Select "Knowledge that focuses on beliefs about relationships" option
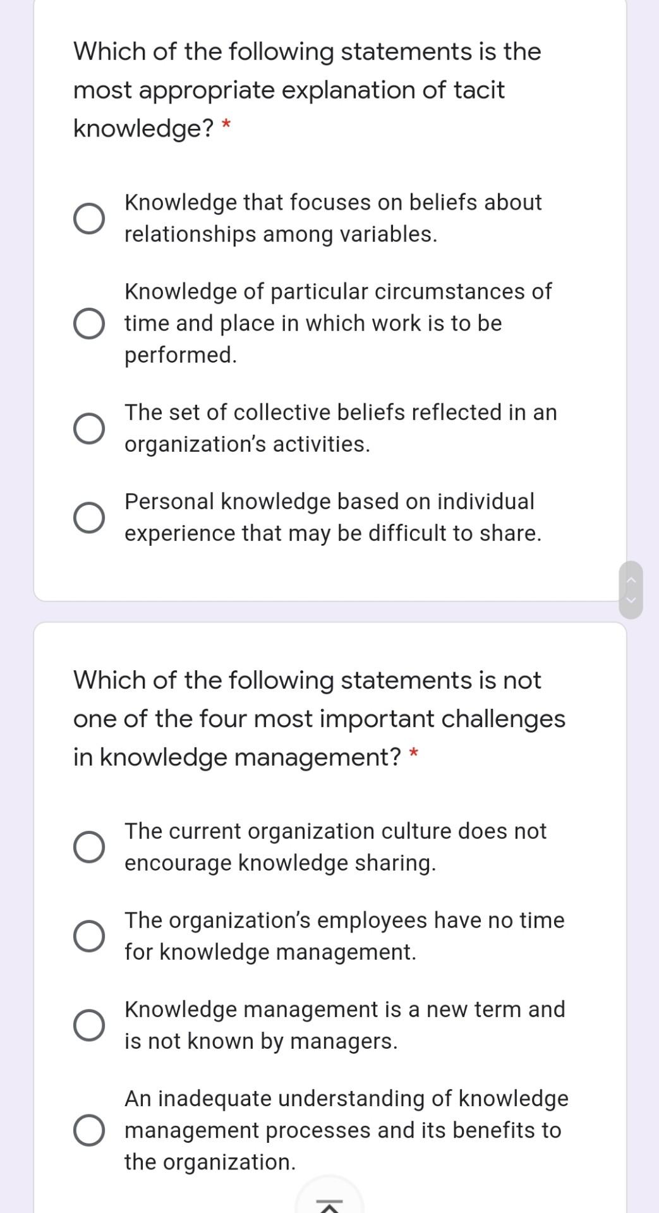This screenshot has width=659, height=1213. (88, 219)
